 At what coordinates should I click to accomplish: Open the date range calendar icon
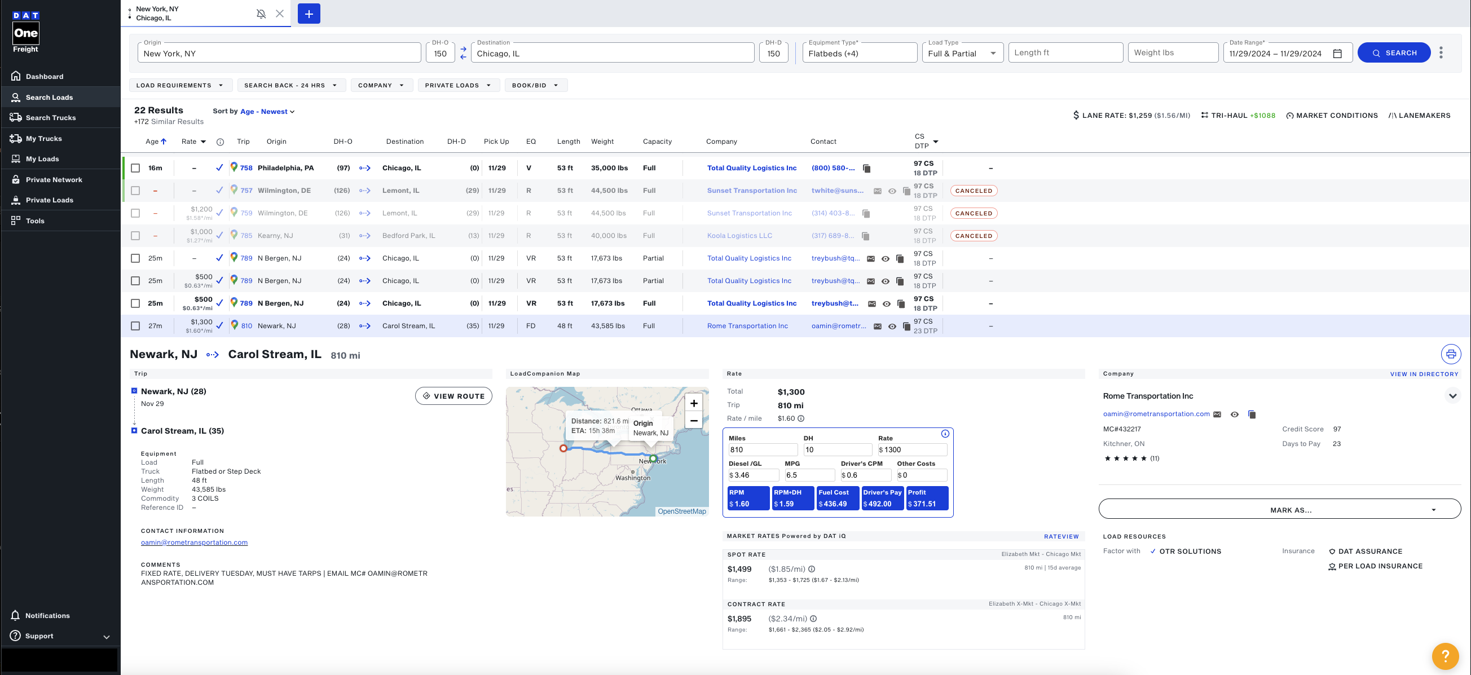1337,54
